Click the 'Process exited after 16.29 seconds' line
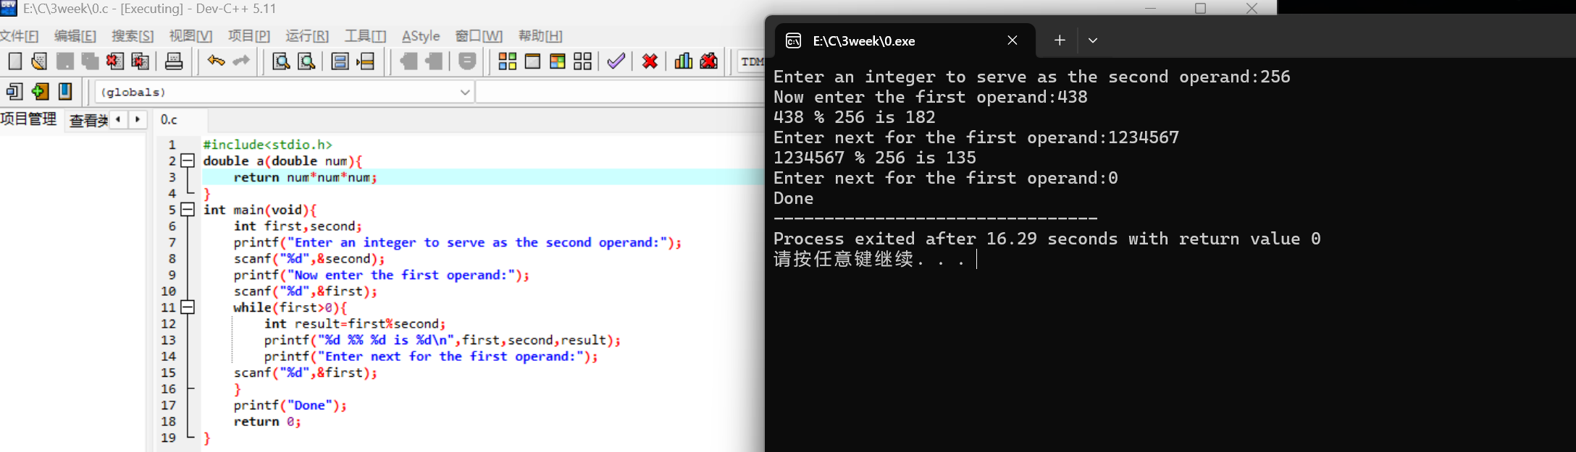The width and height of the screenshot is (1576, 452). [x=1047, y=239]
